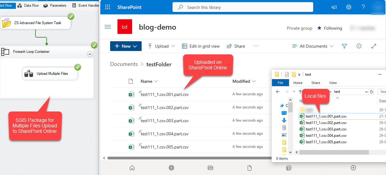Click the Documents breadcrumb link
Viewport: 386px width, 175px height.
(124, 64)
